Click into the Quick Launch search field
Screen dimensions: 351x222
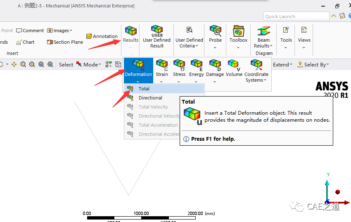point(296,16)
